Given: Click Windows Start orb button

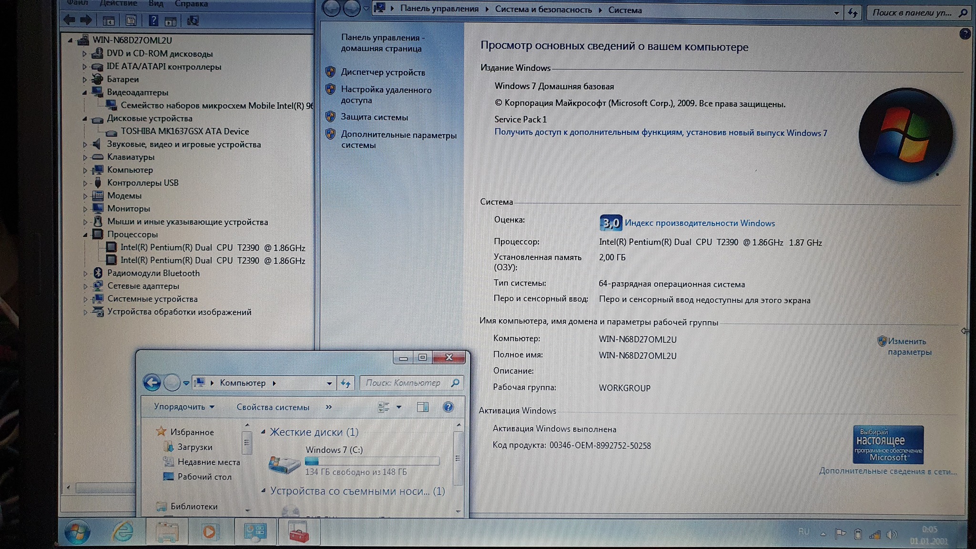Looking at the screenshot, I should coord(77,532).
